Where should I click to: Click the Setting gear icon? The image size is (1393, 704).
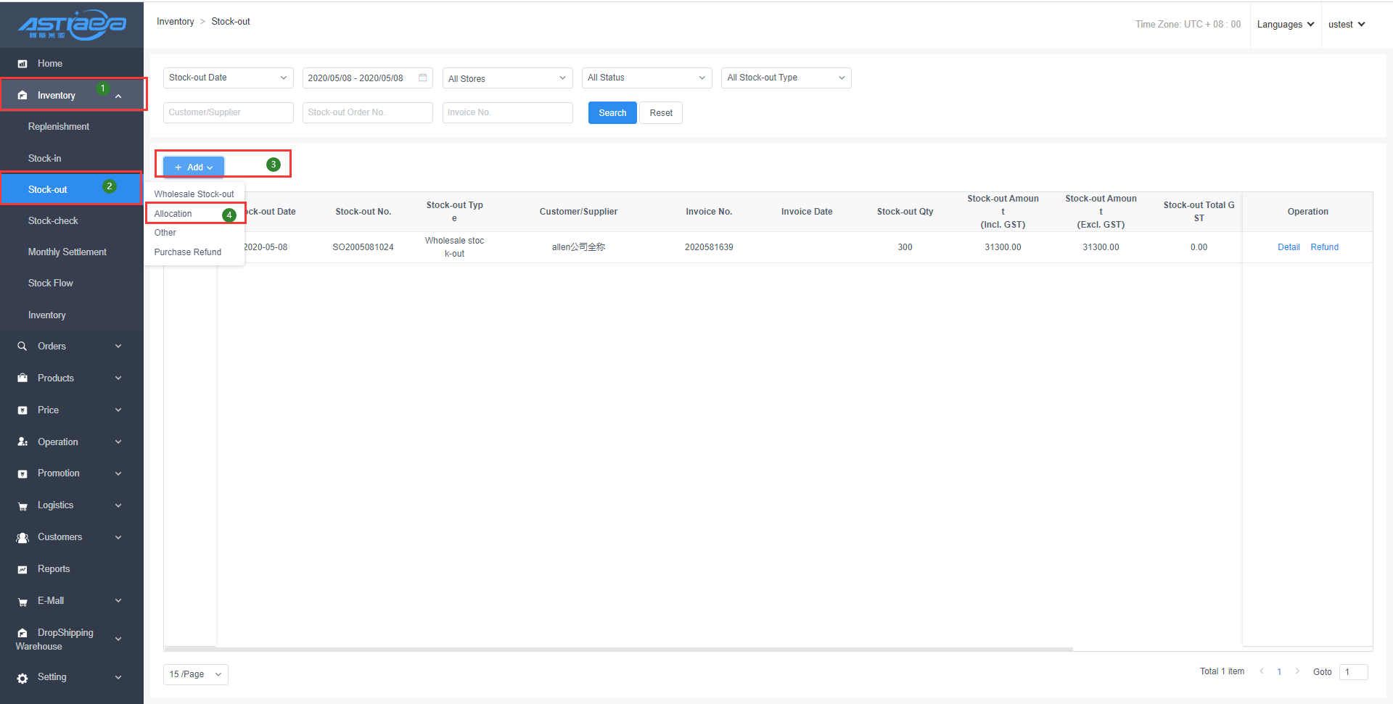(x=22, y=678)
